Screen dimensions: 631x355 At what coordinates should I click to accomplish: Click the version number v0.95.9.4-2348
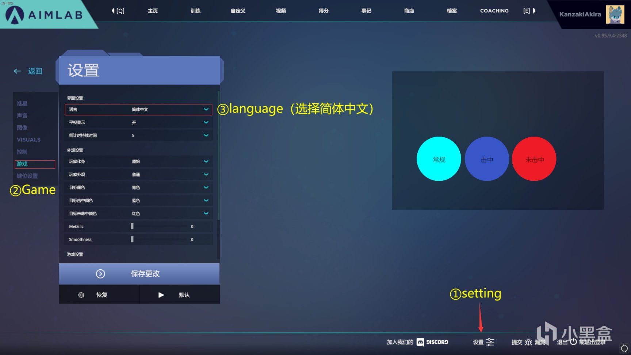[611, 36]
